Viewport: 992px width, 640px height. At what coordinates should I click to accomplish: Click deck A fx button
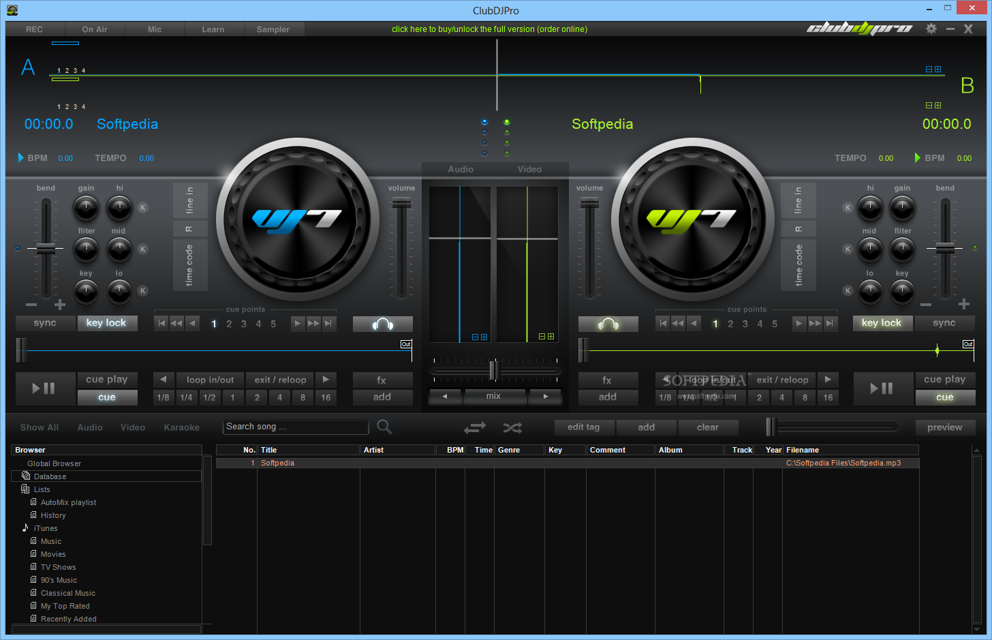(x=382, y=380)
